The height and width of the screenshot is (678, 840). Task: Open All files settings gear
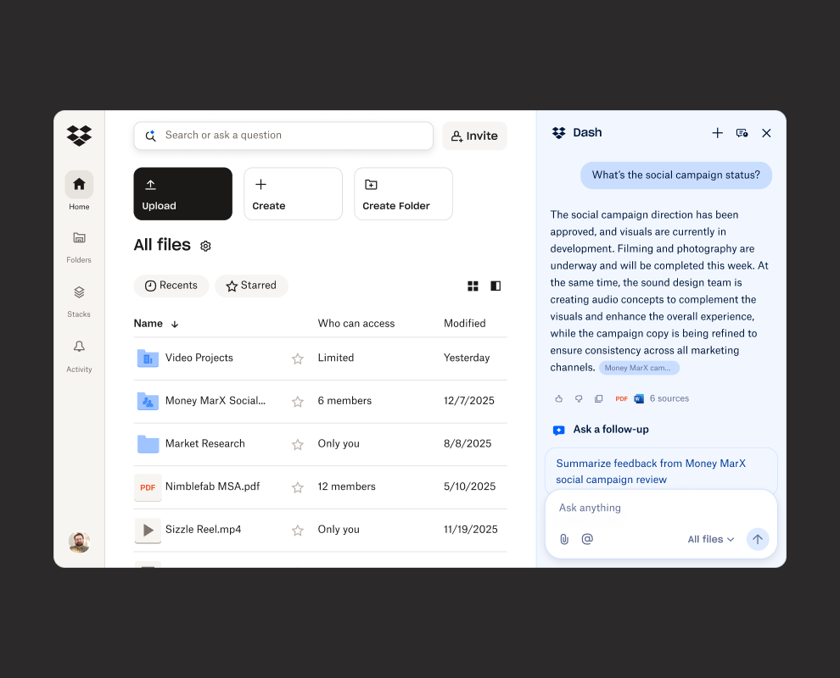205,246
